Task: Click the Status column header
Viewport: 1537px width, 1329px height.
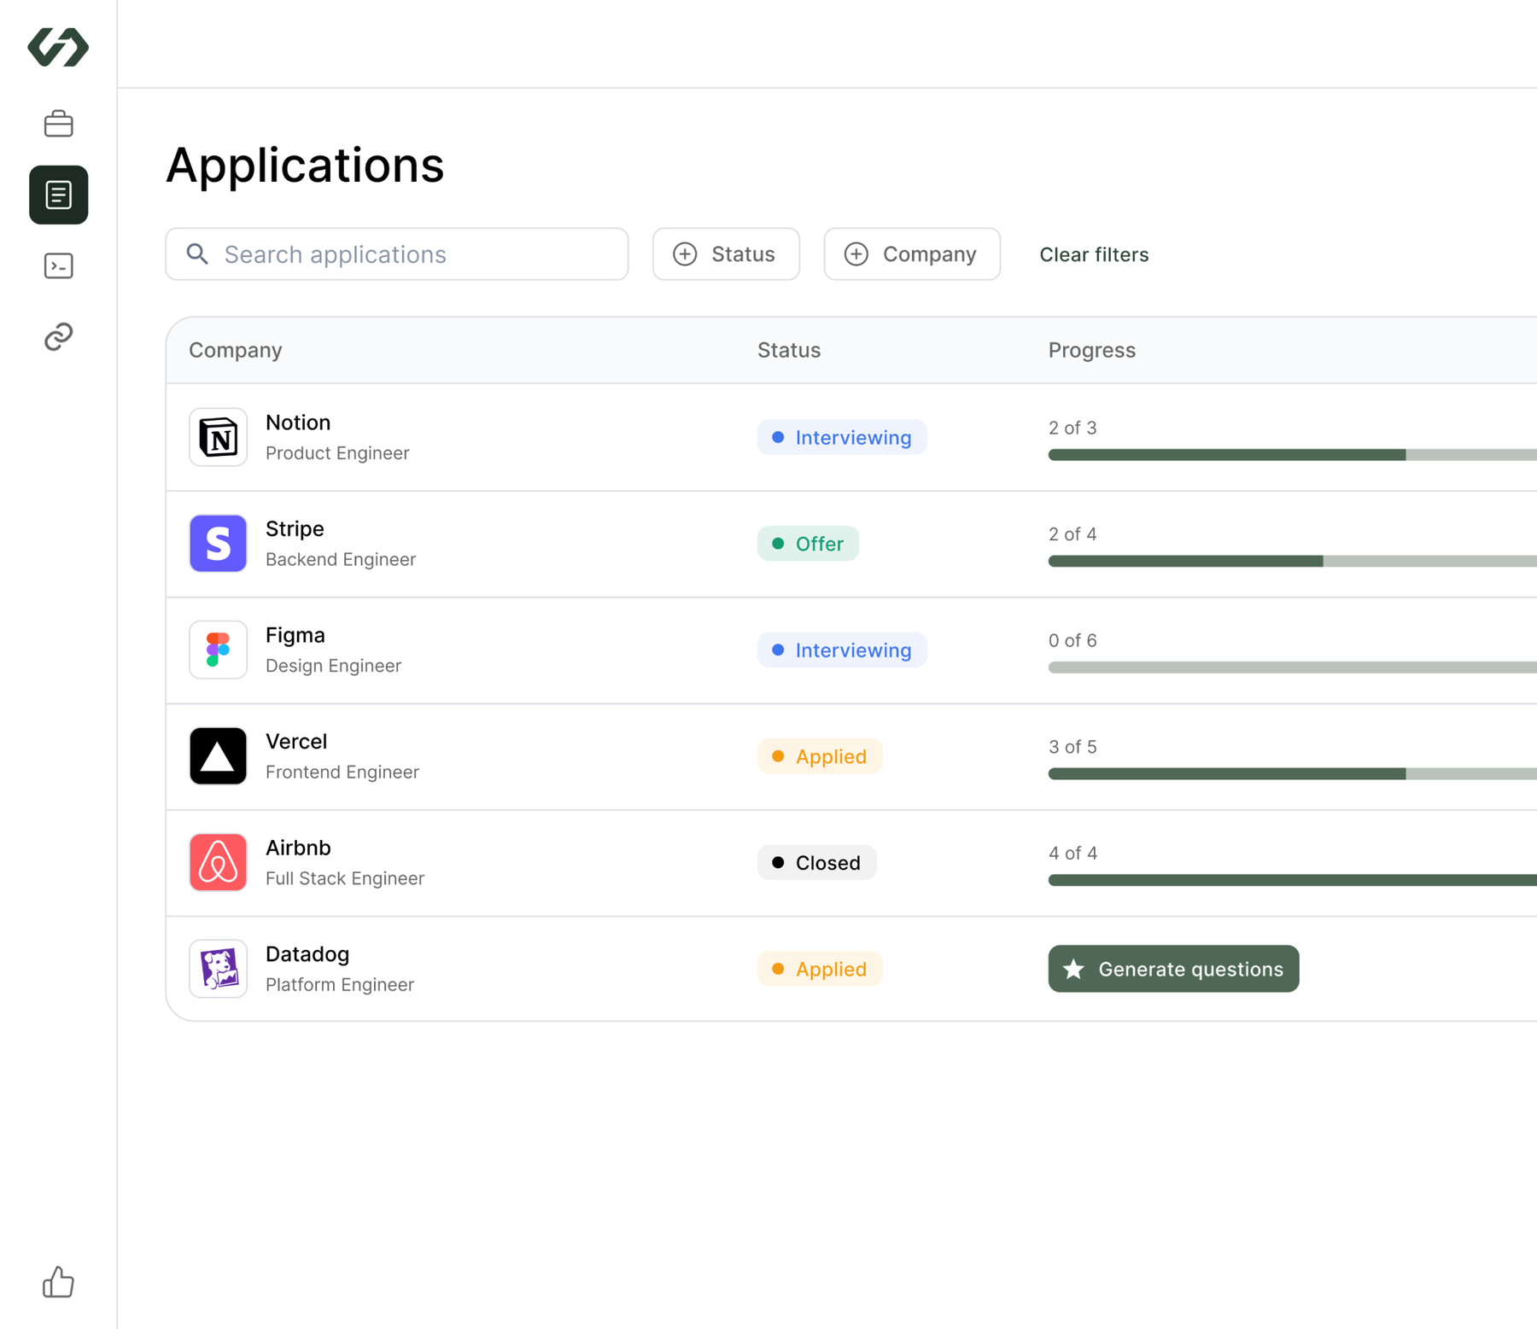Action: point(789,350)
